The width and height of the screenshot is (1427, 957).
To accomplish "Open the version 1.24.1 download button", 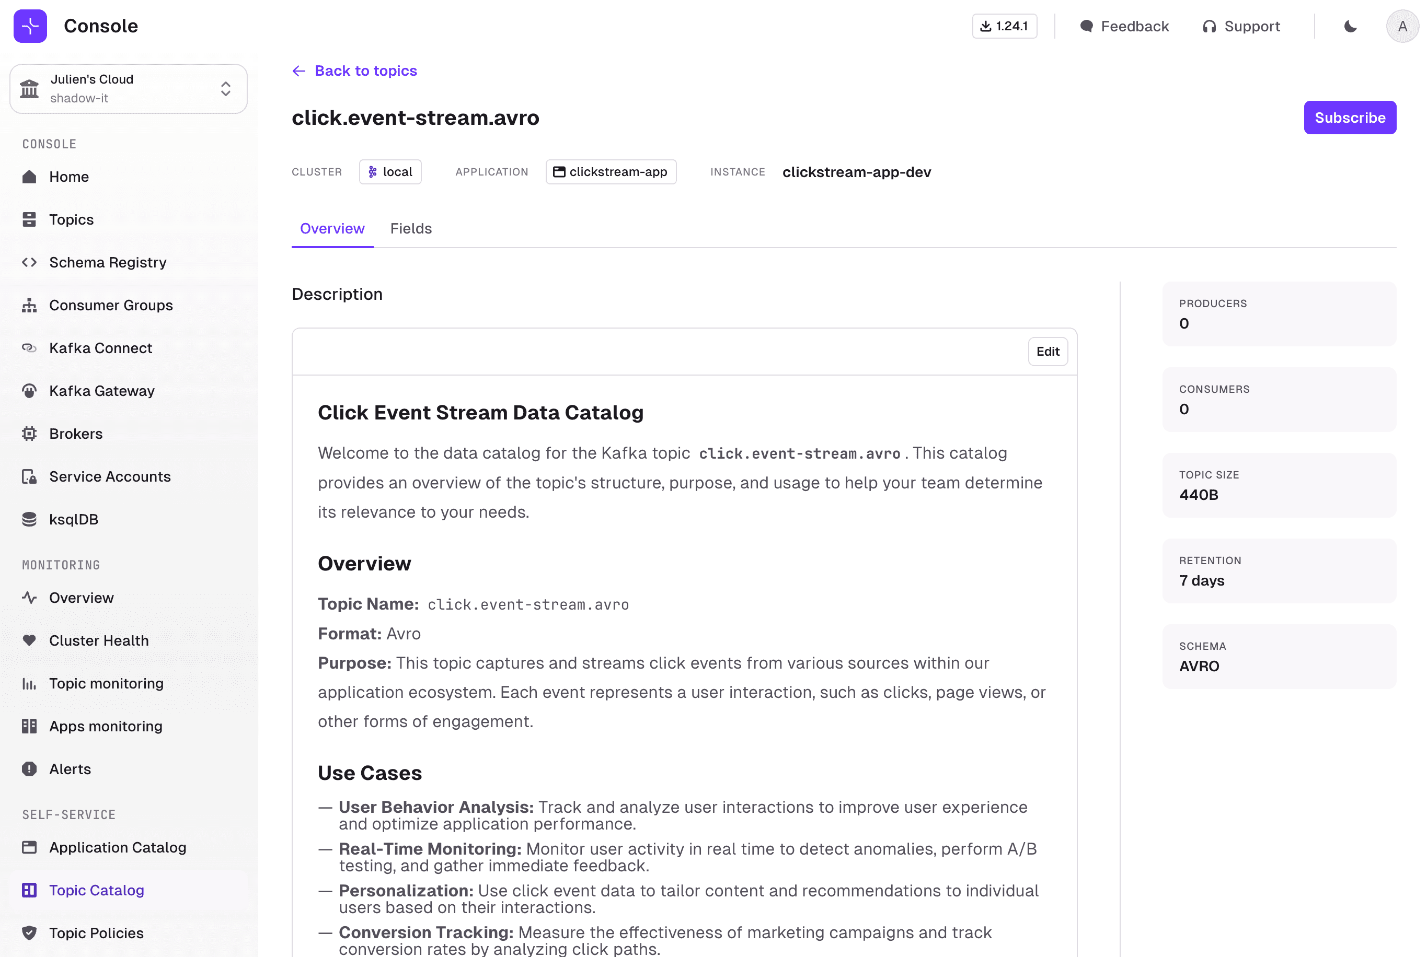I will point(1004,26).
